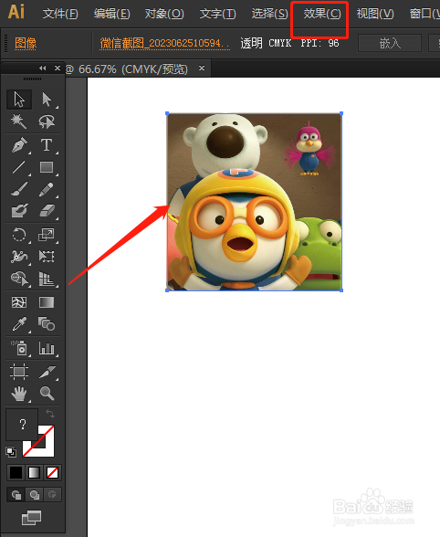
Task: Close the tools panel
Action: point(58,68)
